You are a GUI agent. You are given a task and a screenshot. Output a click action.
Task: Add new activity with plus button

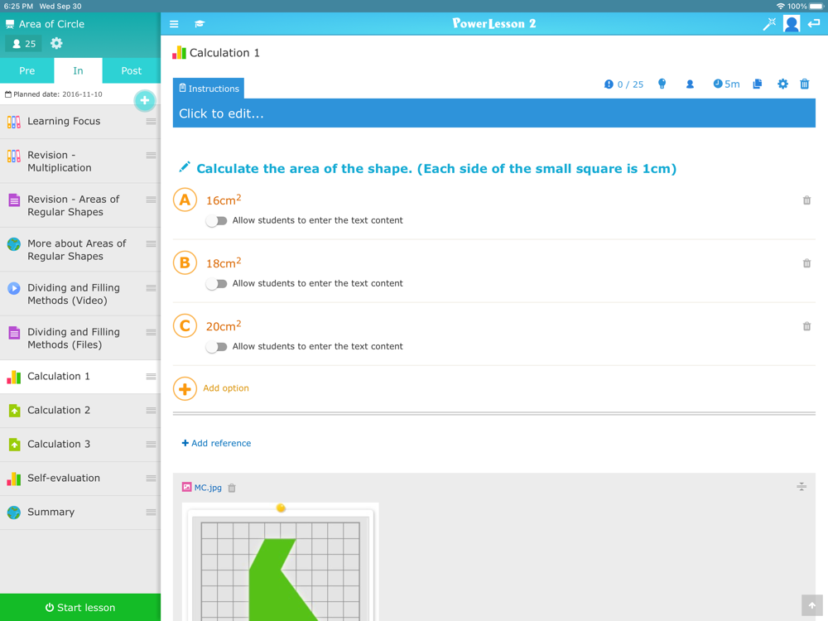(x=145, y=100)
